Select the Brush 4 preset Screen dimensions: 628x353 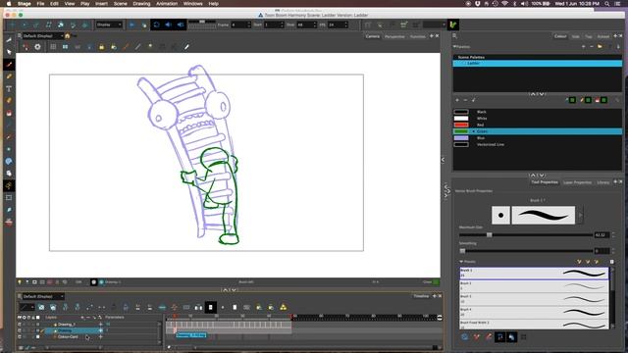[534, 312]
